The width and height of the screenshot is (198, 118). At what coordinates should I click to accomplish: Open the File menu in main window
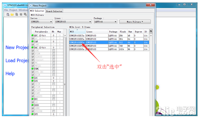(x=6, y=10)
